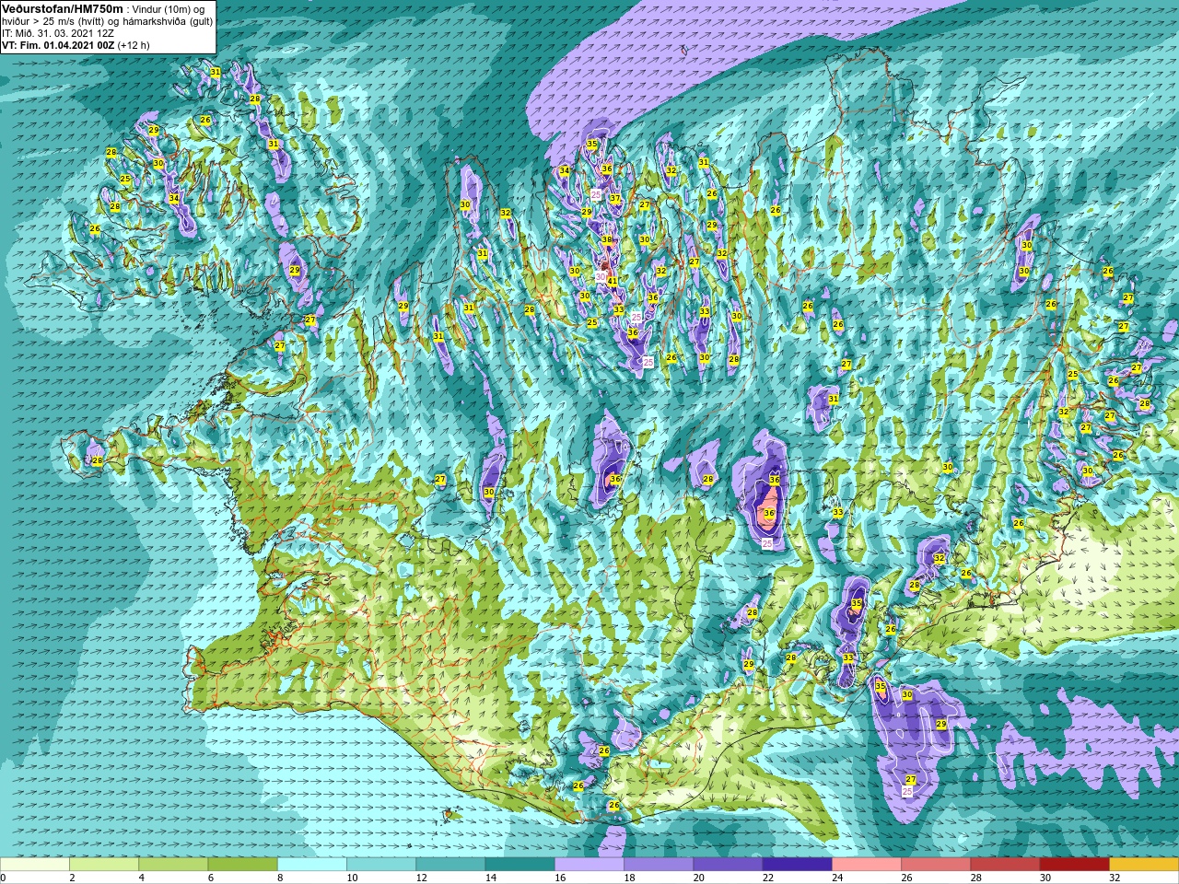Screen dimensions: 1179x884
Task: Select the pale cyan 8–10 scale swatch
Action: click(x=312, y=864)
